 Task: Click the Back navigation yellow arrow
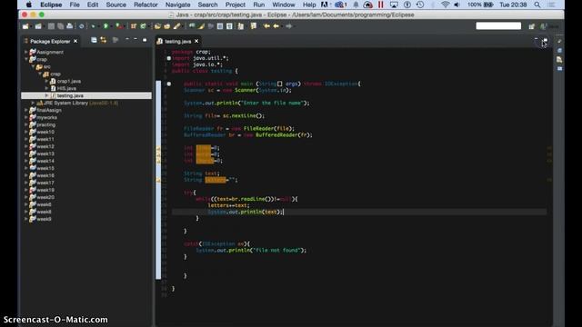276,26
